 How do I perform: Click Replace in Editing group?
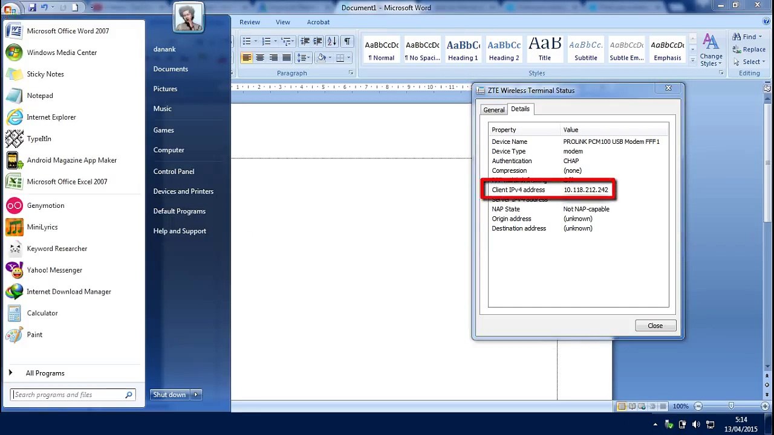click(749, 50)
